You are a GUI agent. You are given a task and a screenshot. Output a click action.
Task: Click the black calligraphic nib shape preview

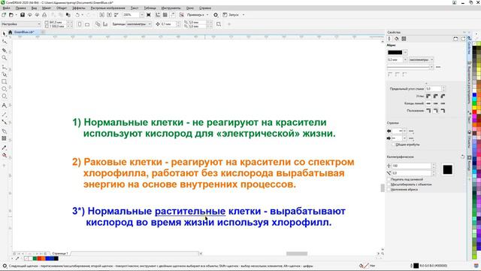point(447,169)
